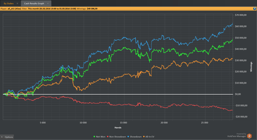The image size is (257, 140).
Task: Click the Powered by text
Action: point(241,134)
